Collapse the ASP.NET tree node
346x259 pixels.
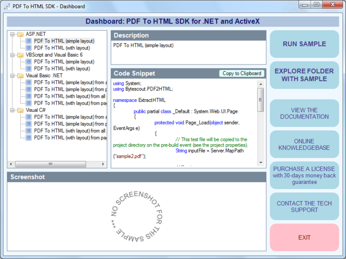(12, 34)
